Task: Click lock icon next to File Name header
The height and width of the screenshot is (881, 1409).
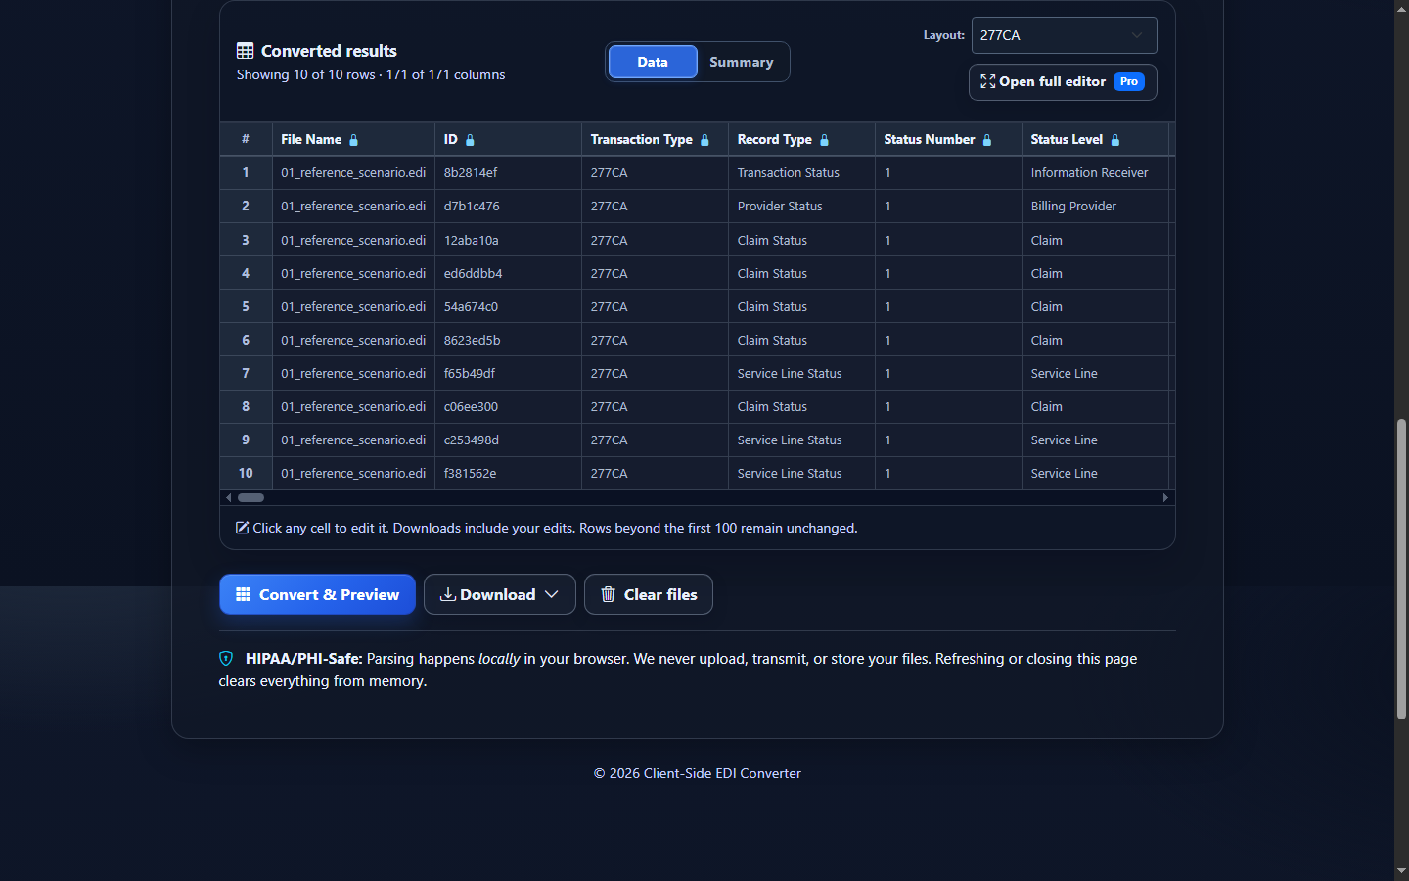Action: click(x=354, y=140)
